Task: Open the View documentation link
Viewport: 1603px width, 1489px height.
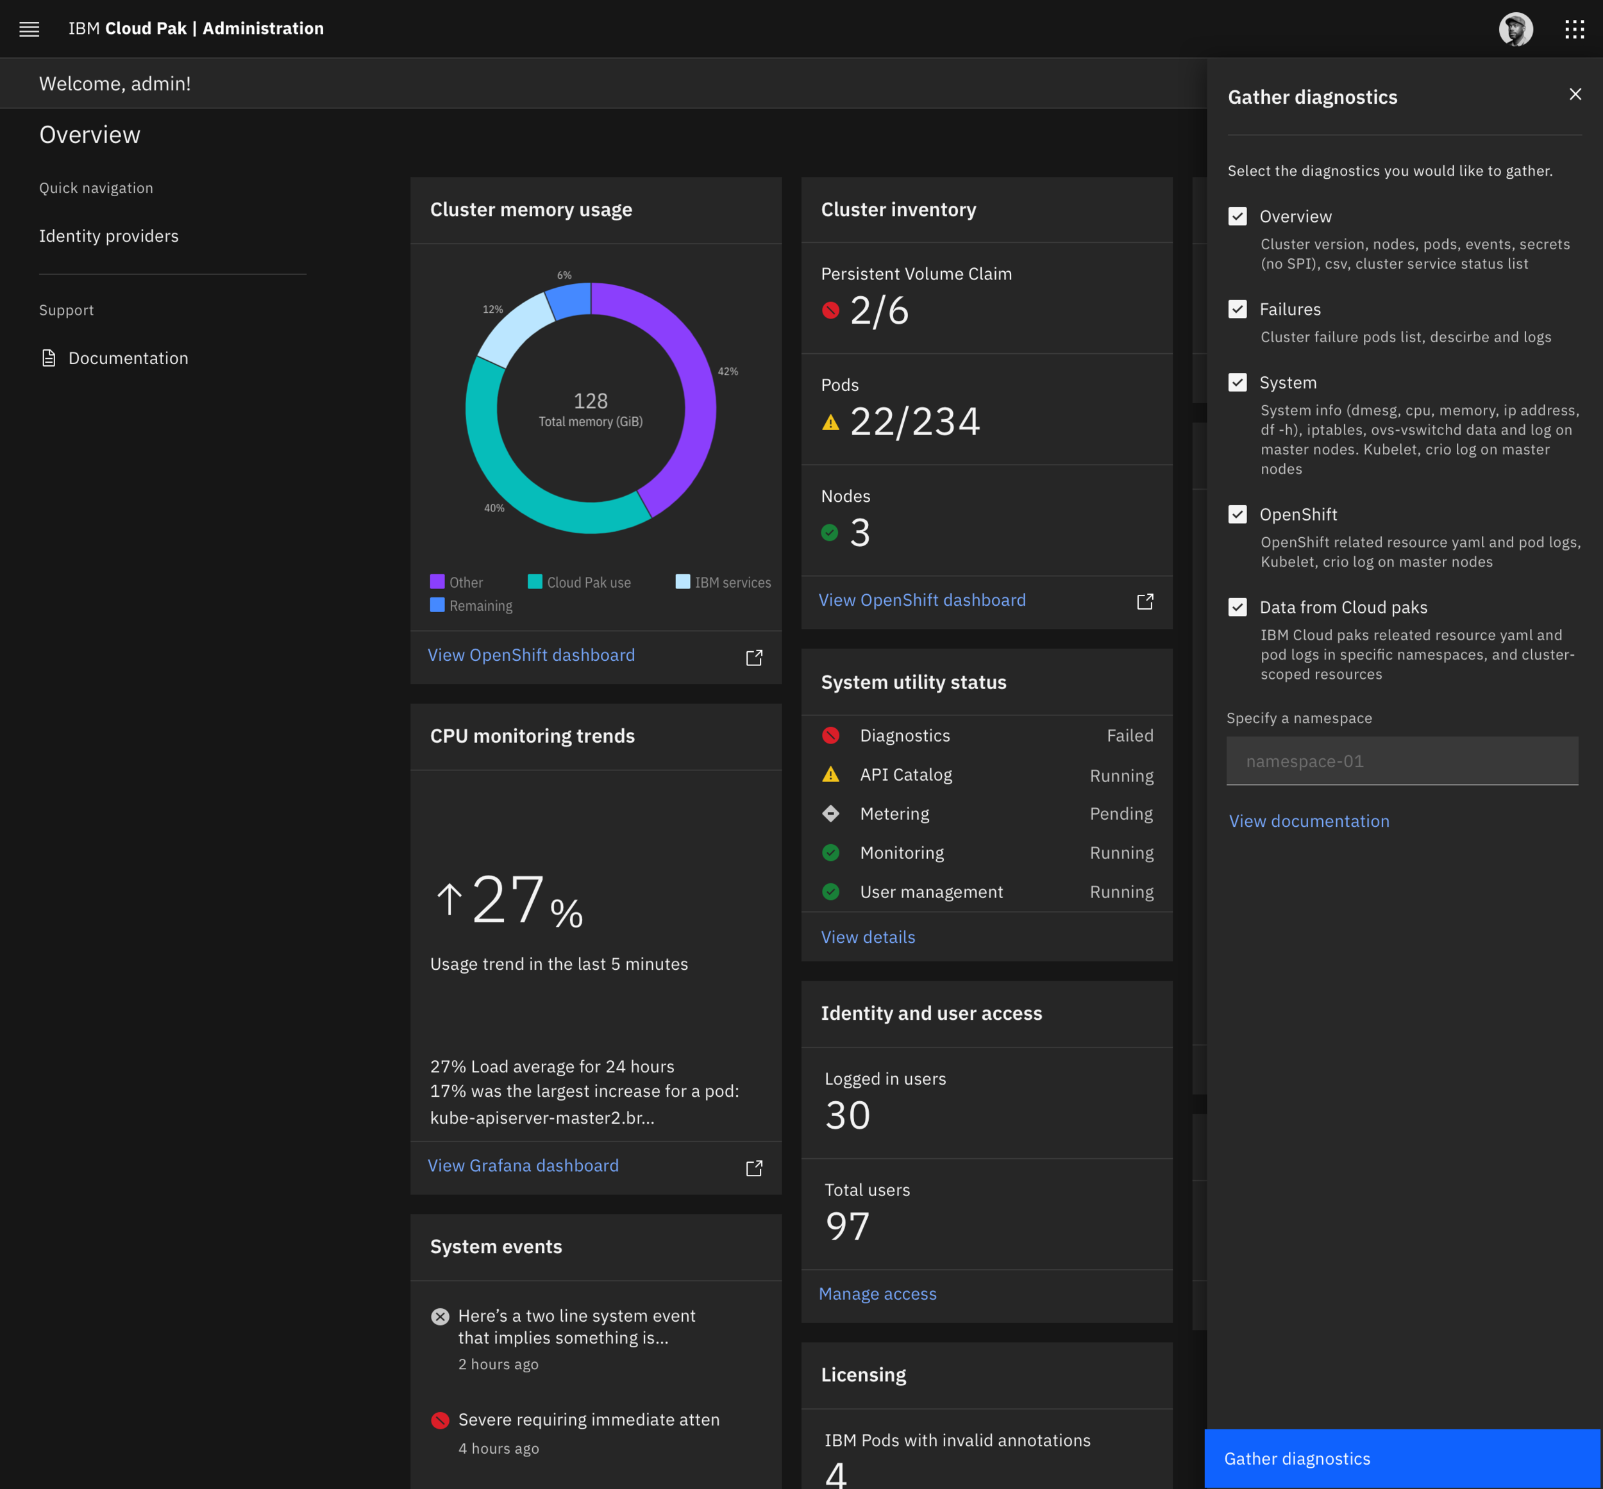Action: point(1308,821)
